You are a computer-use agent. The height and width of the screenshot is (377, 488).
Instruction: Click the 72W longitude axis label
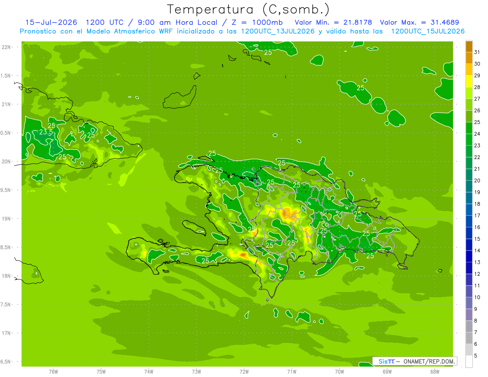click(244, 371)
